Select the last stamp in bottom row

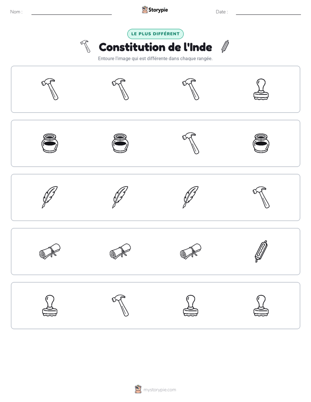pos(261,305)
